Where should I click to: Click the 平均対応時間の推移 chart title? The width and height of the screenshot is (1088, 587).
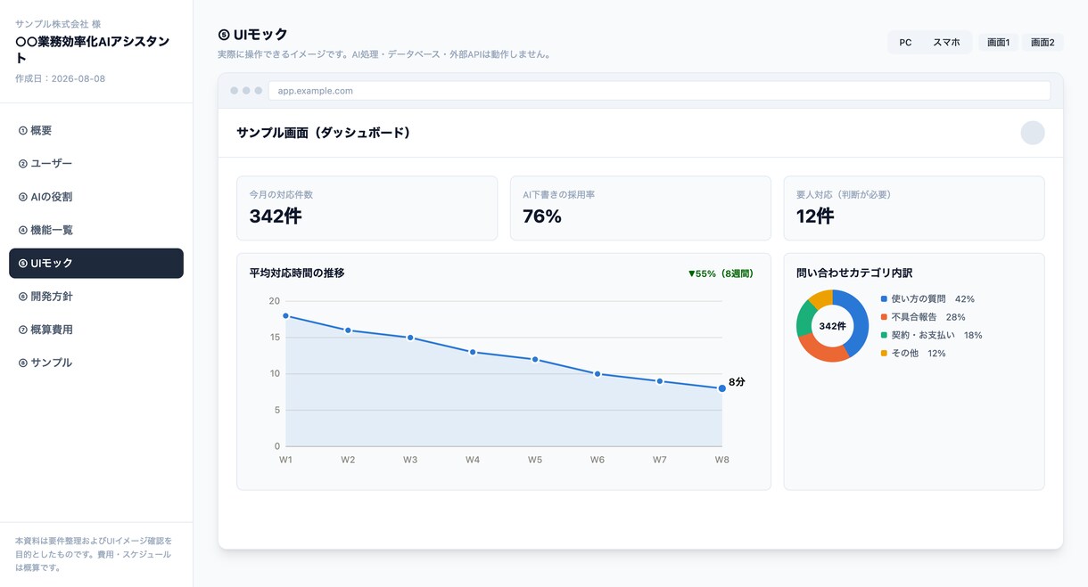coord(297,273)
